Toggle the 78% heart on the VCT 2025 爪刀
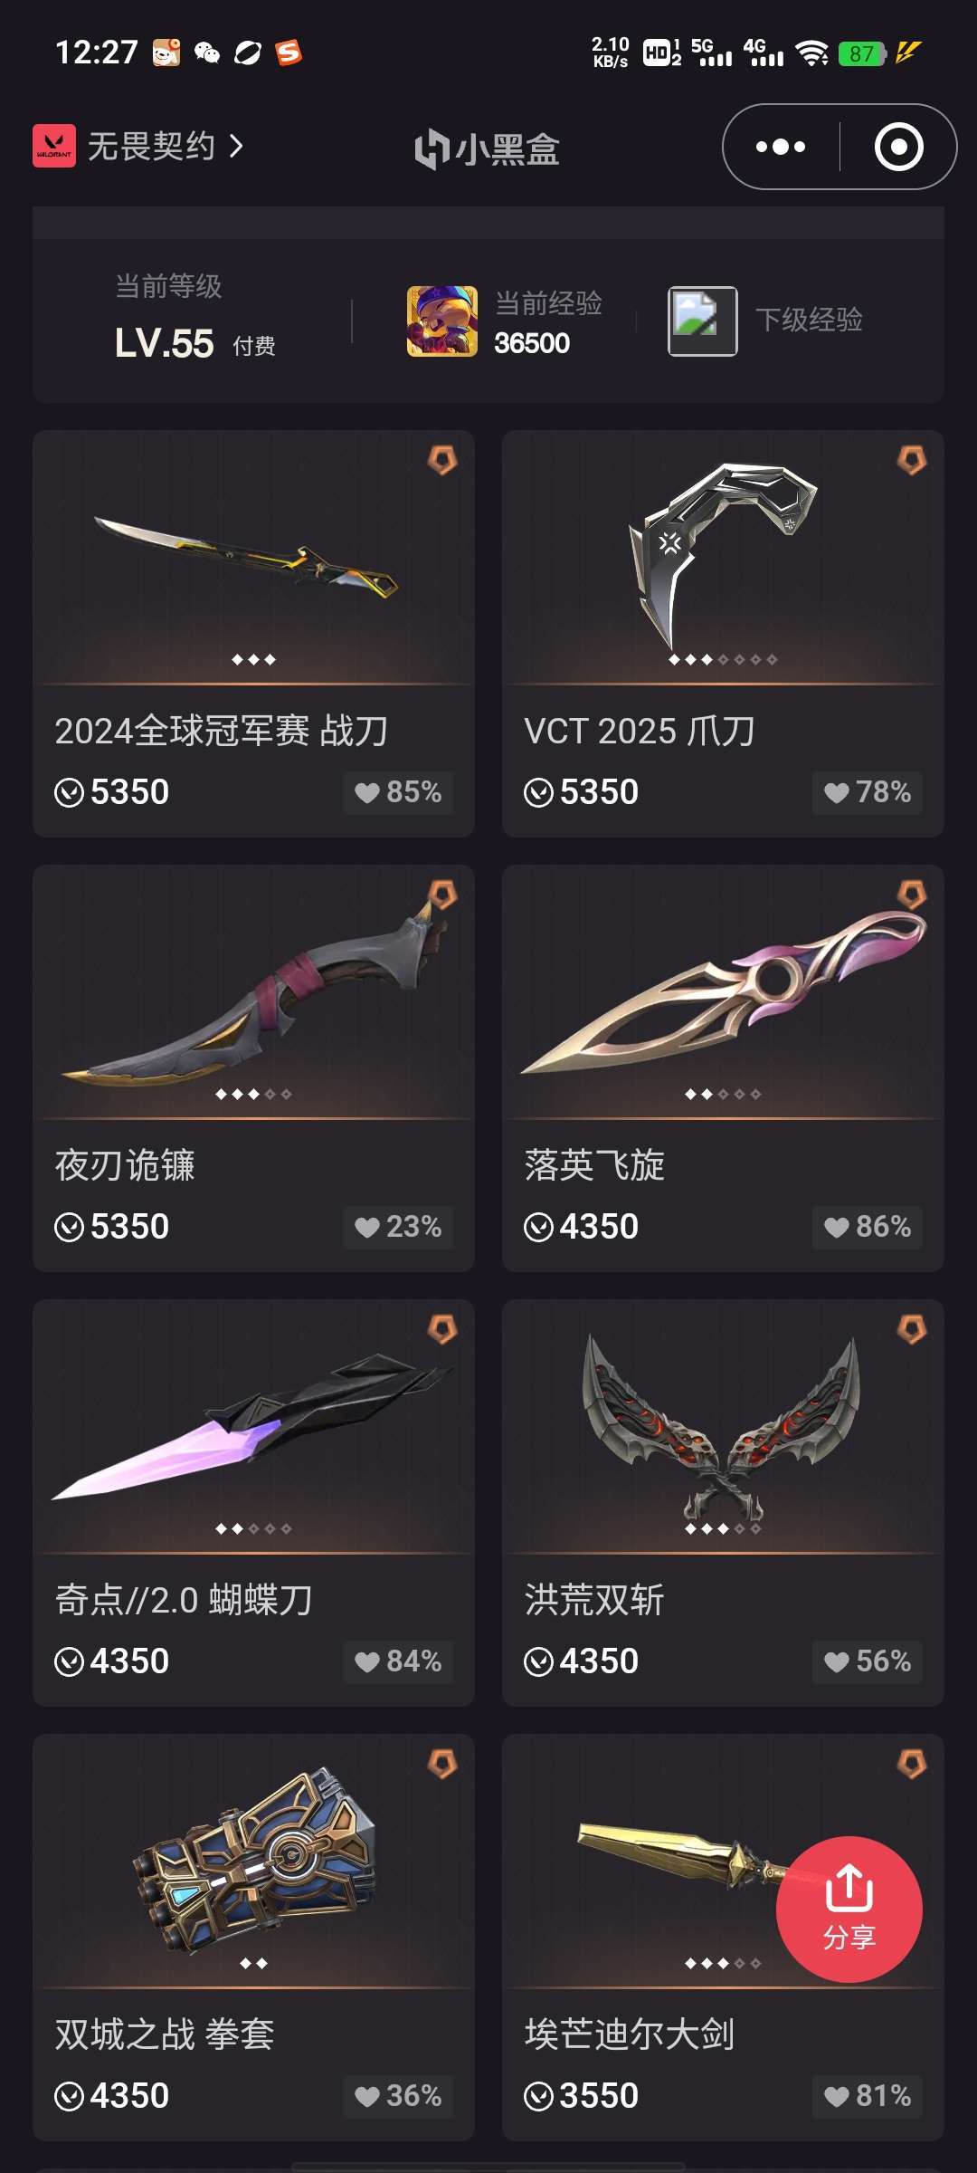977x2173 pixels. [868, 792]
